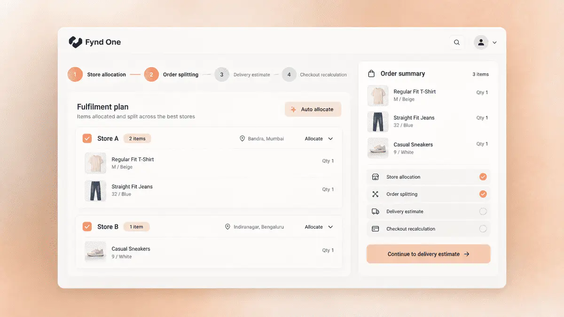This screenshot has height=317, width=564.
Task: Click 'Qty 1' of Sneakers in Store B
Action: (x=328, y=250)
